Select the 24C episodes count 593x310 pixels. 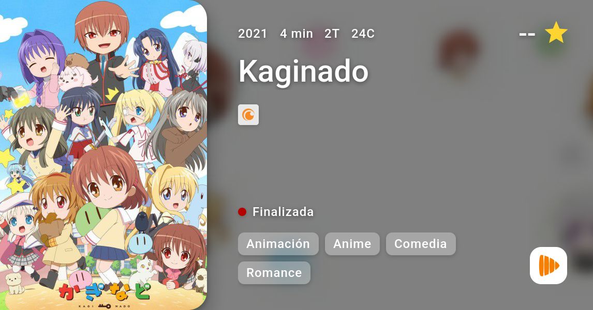363,34
